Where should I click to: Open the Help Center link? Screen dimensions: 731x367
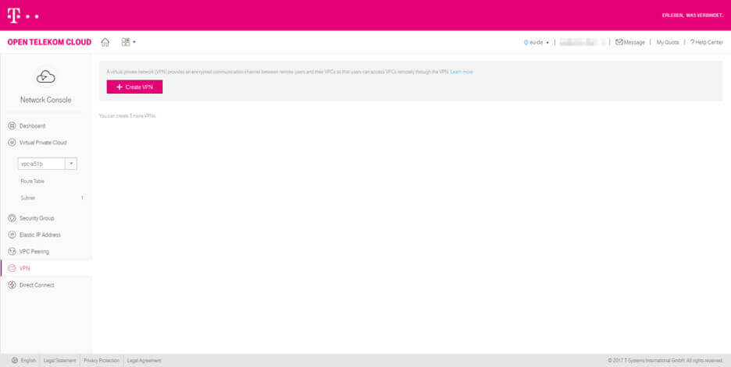709,42
